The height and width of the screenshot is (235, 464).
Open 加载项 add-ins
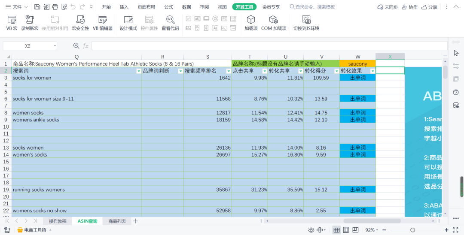click(x=251, y=23)
